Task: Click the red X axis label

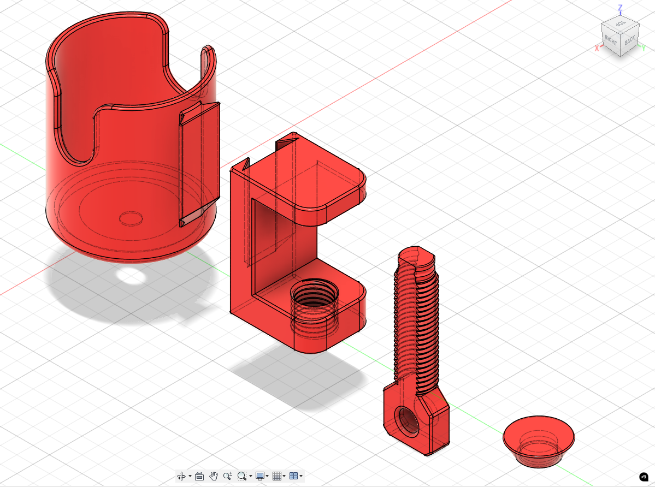Action: pos(597,49)
